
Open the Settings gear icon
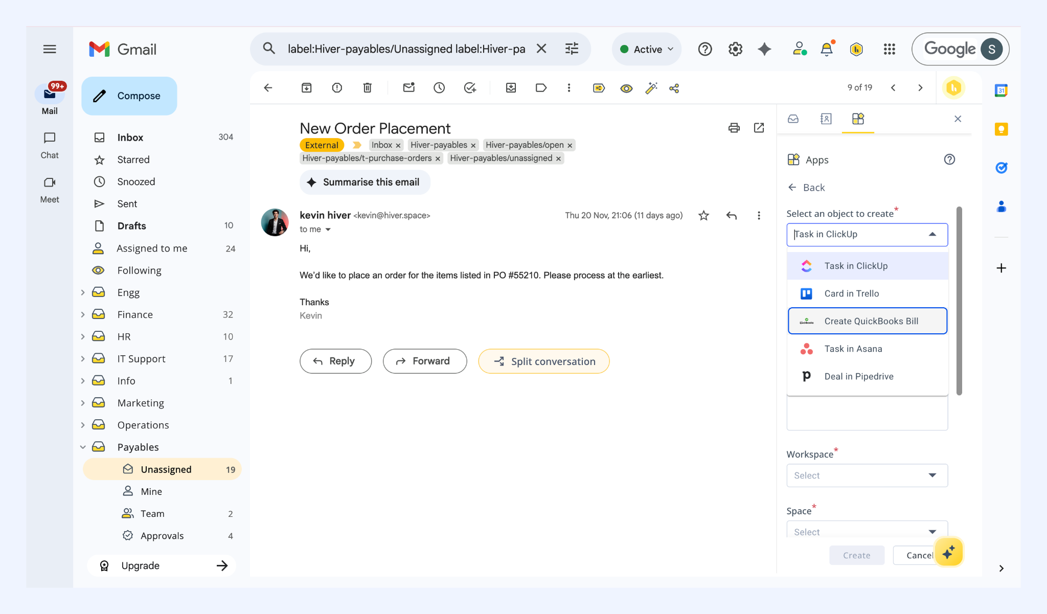coord(735,49)
